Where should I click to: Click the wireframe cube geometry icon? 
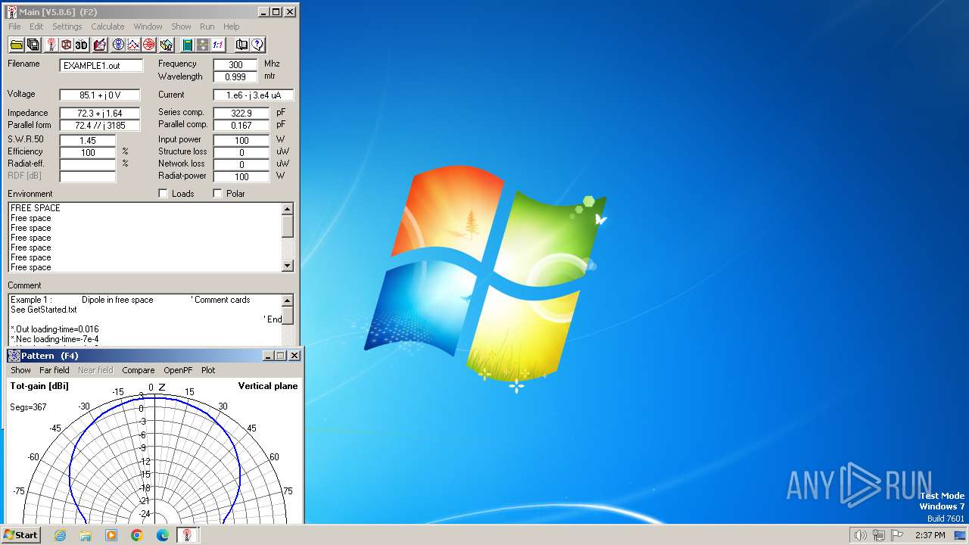point(66,45)
